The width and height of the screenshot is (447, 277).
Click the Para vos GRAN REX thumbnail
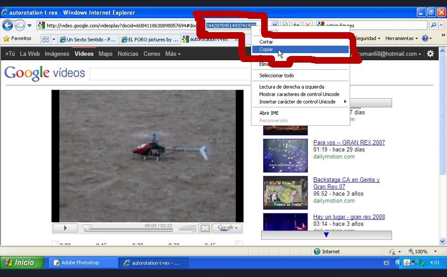pos(285,156)
